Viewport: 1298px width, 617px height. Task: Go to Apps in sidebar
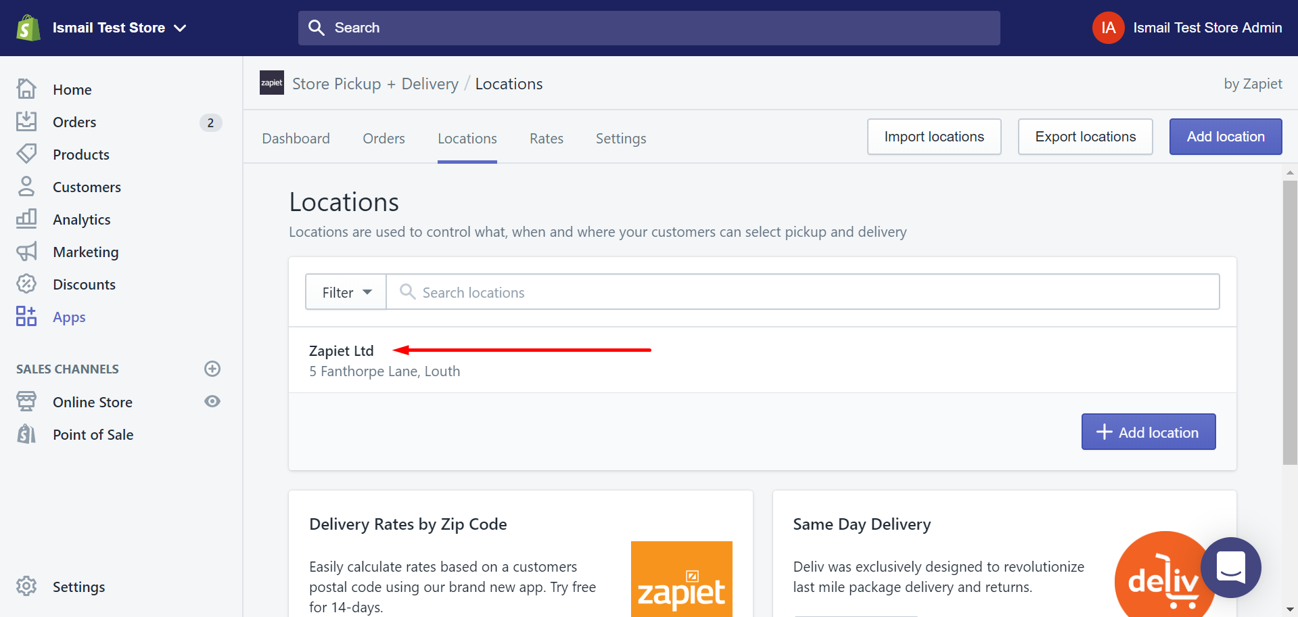click(69, 317)
